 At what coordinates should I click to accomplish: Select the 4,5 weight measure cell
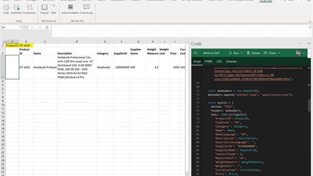(153, 67)
